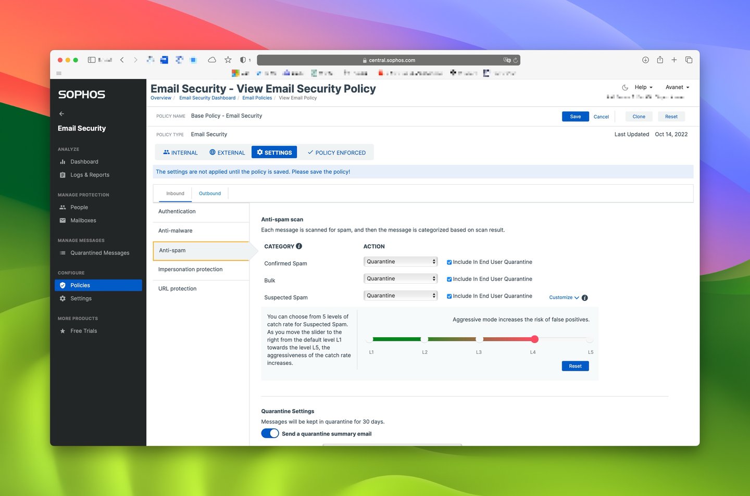750x496 pixels.
Task: Reset the spam aggressiveness slider
Action: (x=575, y=366)
